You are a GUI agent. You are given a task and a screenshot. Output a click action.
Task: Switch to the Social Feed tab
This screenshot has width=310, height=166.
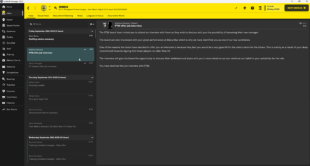(43, 16)
